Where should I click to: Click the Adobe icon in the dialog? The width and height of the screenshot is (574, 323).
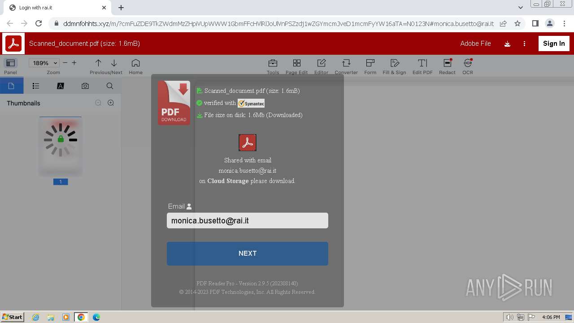click(x=248, y=143)
